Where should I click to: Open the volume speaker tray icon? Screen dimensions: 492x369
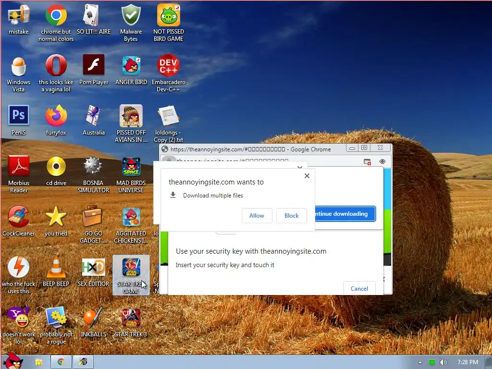tap(443, 362)
